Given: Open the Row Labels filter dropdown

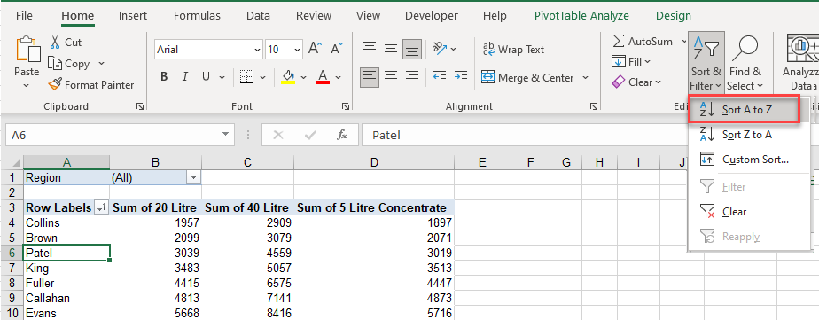Looking at the screenshot, I should (101, 207).
